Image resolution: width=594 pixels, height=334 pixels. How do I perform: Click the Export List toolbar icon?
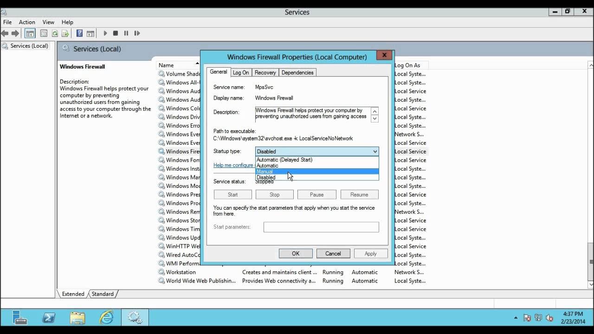coord(65,33)
